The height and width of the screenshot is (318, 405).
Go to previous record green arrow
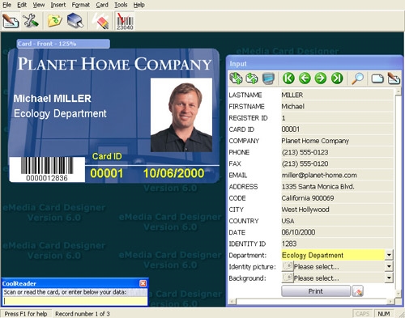pyautogui.click(x=305, y=78)
